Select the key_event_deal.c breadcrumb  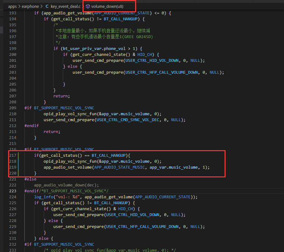[66, 7]
